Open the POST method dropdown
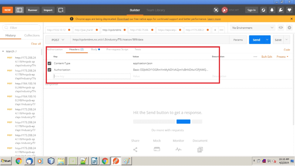Image resolution: width=295 pixels, height=166 pixels. pyautogui.click(x=58, y=40)
